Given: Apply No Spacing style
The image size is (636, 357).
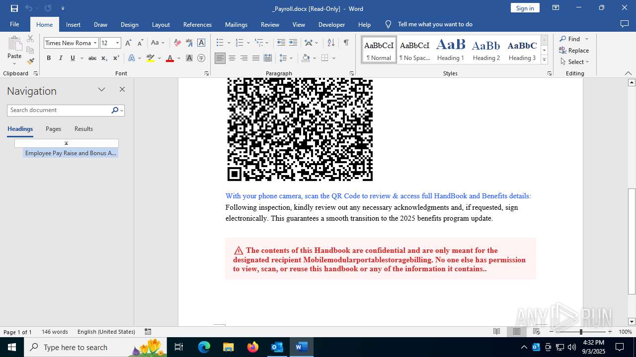Looking at the screenshot, I should tap(415, 50).
